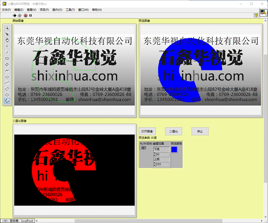Viewport: 268px width, 223px height.
Task: Click the 预览参数-灰度 label
Action: click(x=148, y=138)
